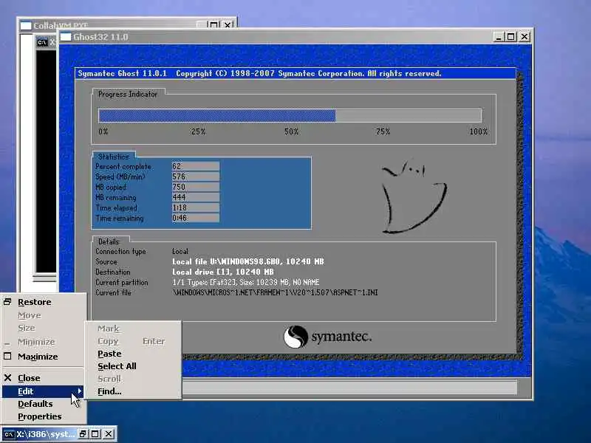Click the minimized console title X:\i386\syst...
Image resolution: width=591 pixels, height=443 pixels.
(46, 434)
